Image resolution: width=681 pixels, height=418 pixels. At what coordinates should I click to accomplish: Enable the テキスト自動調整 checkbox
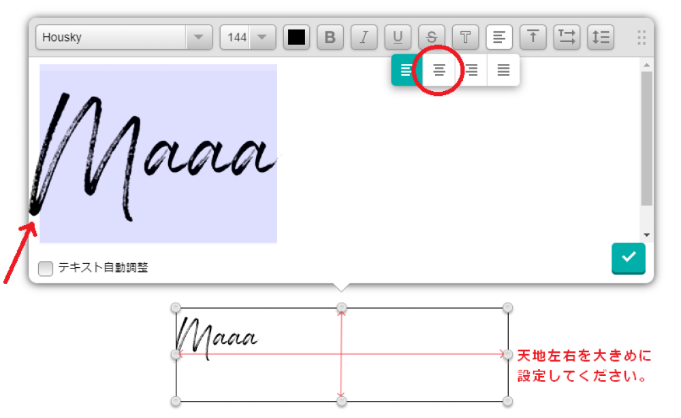[x=46, y=268]
